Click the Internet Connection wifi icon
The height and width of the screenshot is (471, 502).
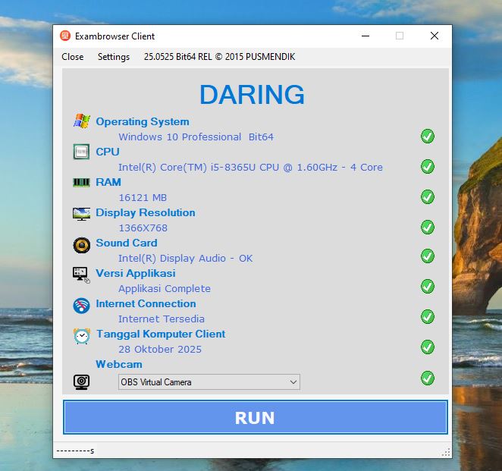pos(81,306)
